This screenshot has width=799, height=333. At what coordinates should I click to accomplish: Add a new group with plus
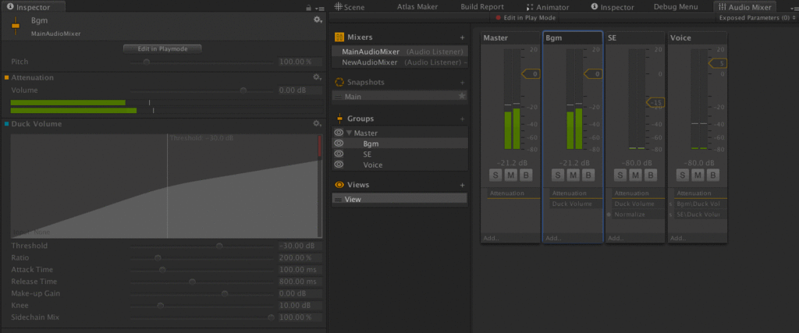pos(462,119)
